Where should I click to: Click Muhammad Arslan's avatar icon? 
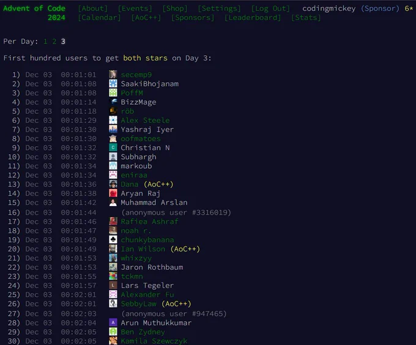click(x=113, y=202)
